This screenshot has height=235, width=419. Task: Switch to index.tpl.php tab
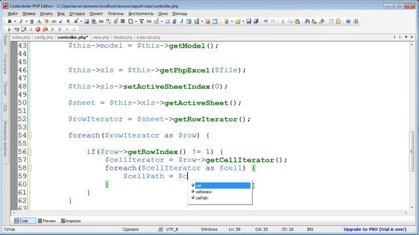point(149,38)
